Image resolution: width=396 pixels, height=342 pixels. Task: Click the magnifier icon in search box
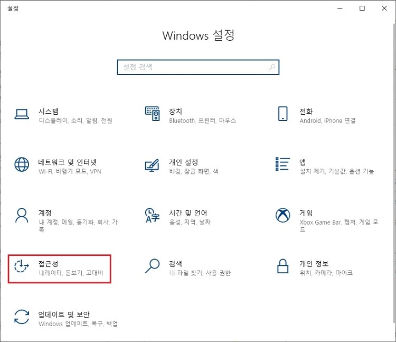pyautogui.click(x=272, y=67)
